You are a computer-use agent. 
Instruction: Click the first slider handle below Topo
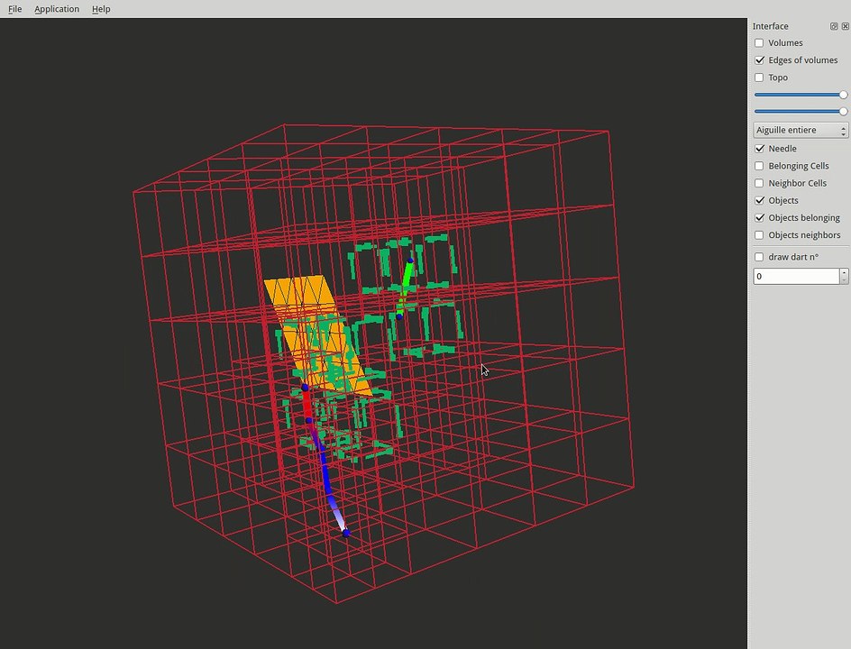point(844,95)
